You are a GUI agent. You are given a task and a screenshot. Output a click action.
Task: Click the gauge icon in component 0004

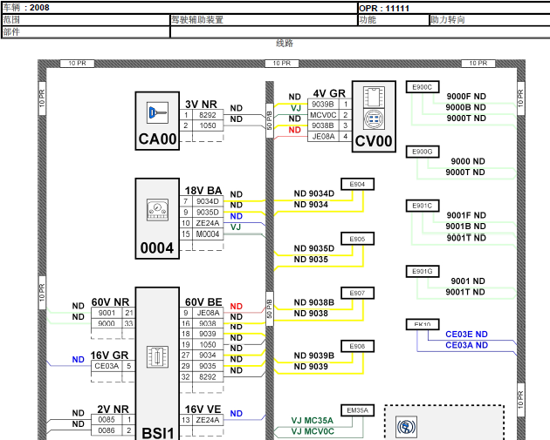pos(157,210)
